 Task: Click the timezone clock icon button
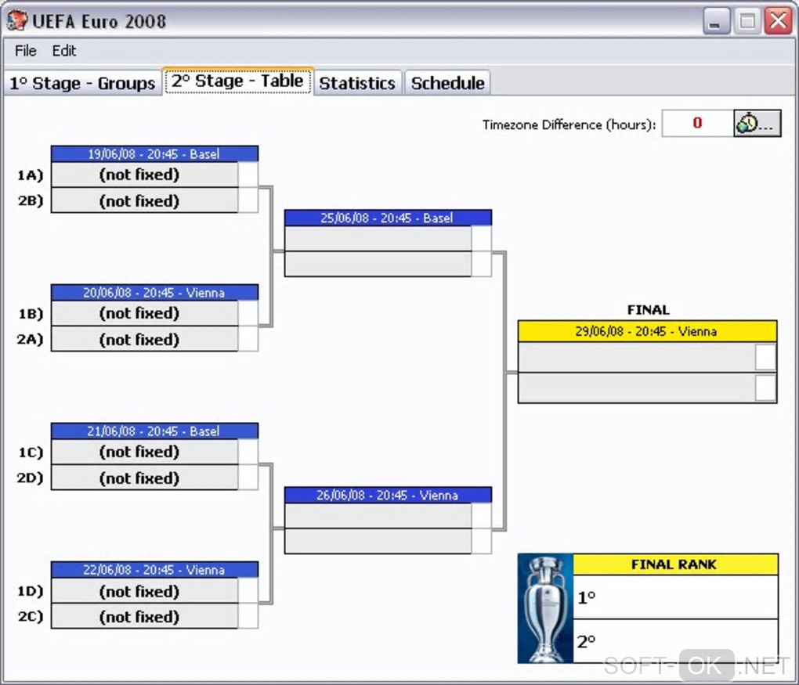(x=757, y=123)
